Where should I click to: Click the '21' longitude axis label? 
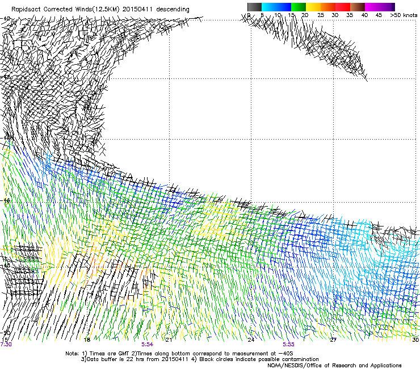point(169,340)
